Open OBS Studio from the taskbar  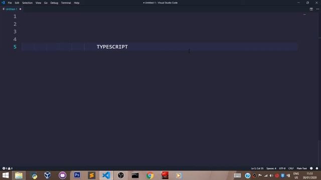[121, 175]
